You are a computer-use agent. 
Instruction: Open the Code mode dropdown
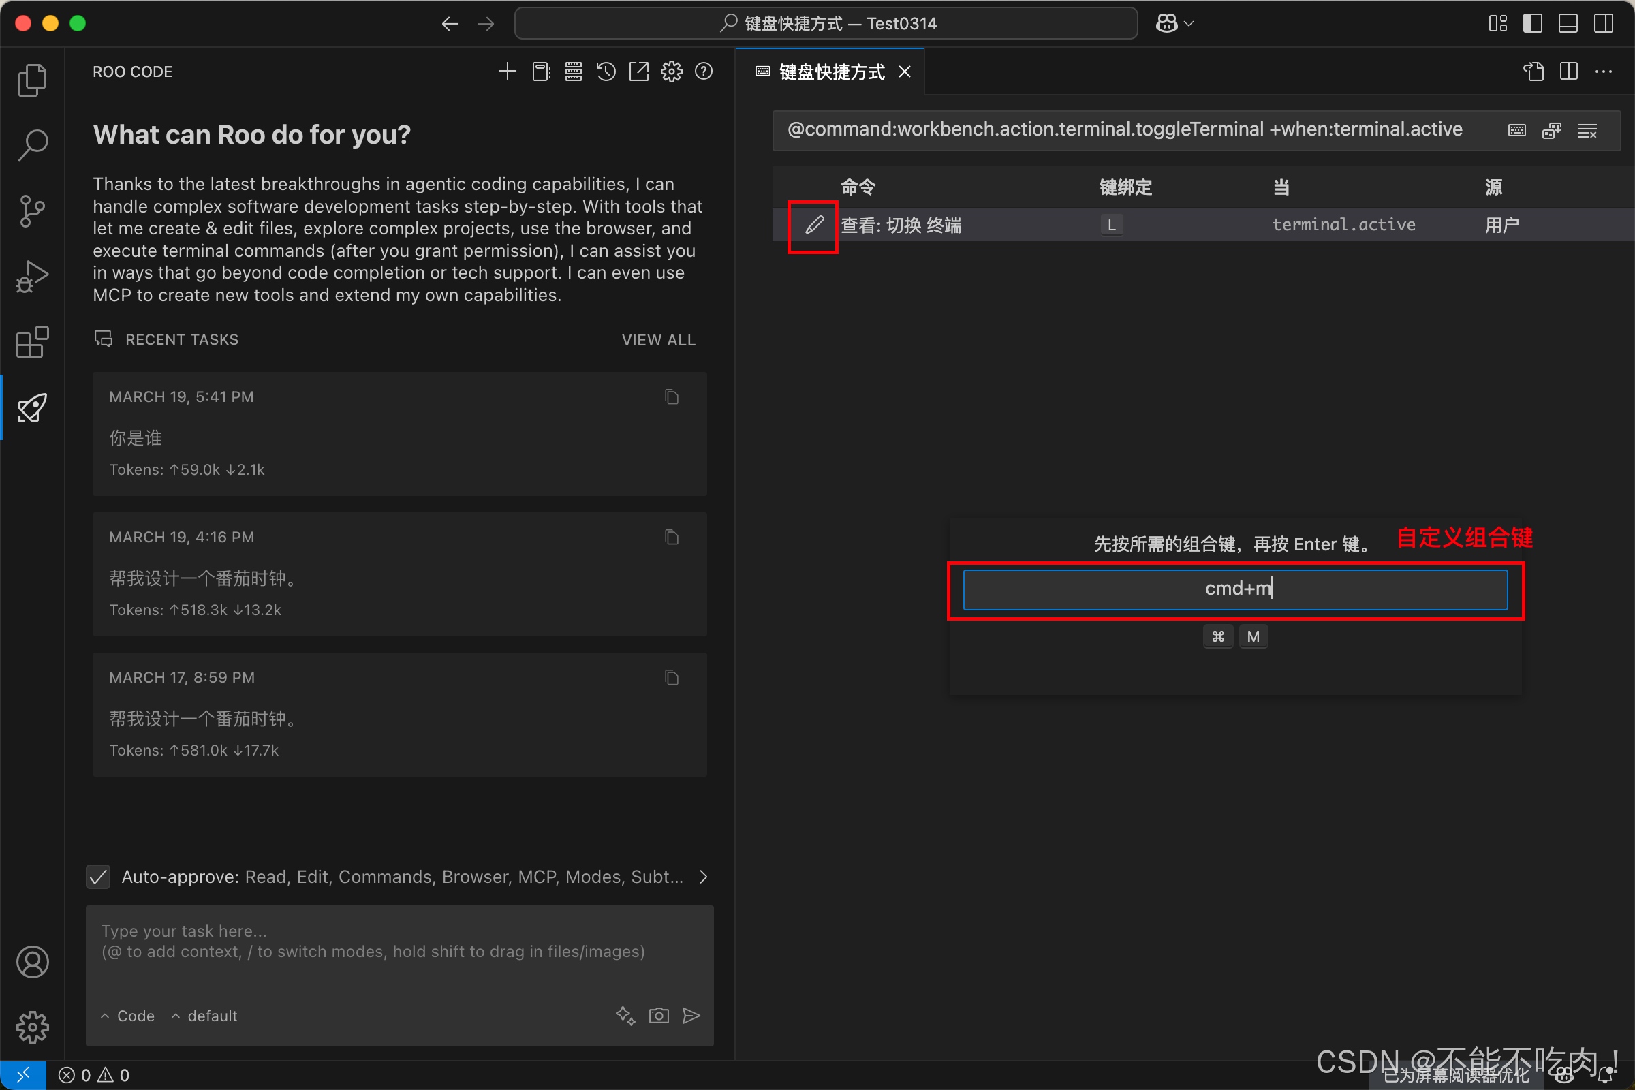pyautogui.click(x=128, y=1016)
